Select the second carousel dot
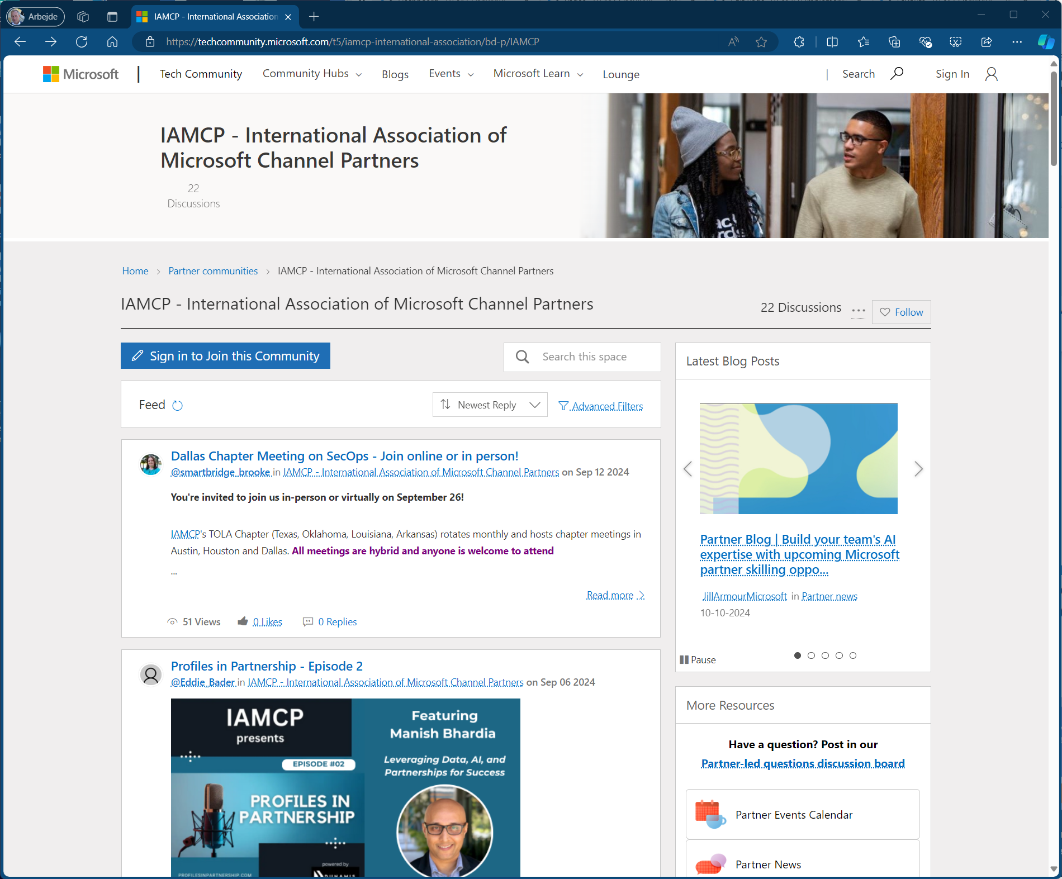The width and height of the screenshot is (1062, 879). [x=812, y=655]
